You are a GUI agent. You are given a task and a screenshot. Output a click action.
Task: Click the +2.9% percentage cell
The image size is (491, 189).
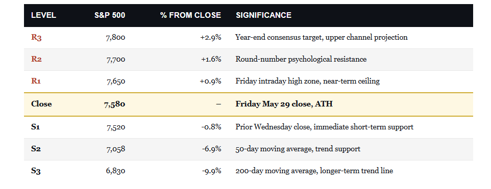211,38
